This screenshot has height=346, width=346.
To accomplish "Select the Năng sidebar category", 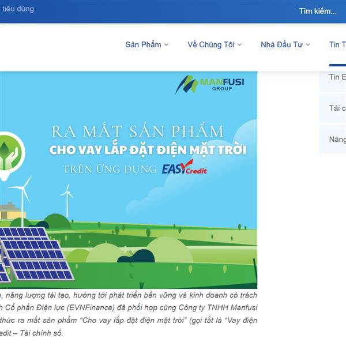I will (x=333, y=140).
